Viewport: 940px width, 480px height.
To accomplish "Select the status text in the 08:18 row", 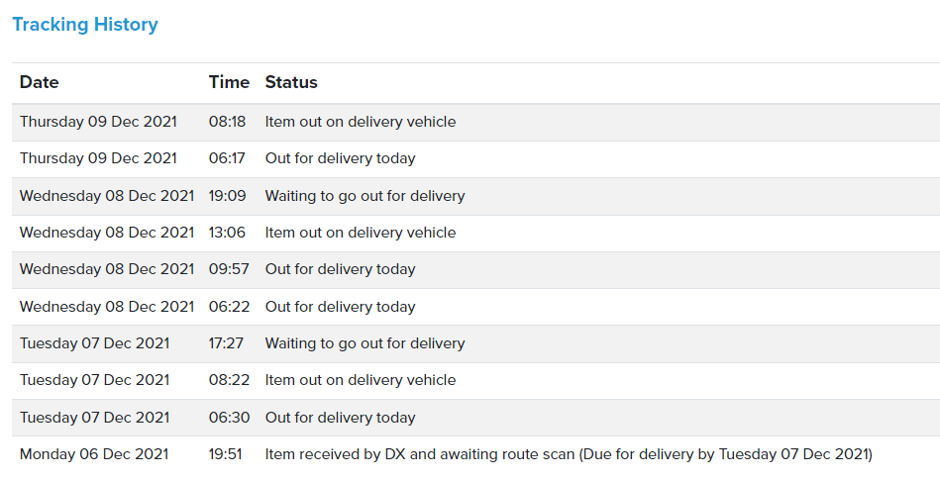I will pos(361,122).
